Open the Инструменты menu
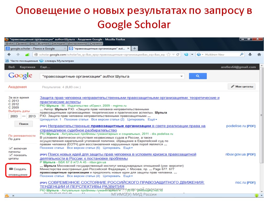This screenshot has width=268, height=201. [x=77, y=44]
